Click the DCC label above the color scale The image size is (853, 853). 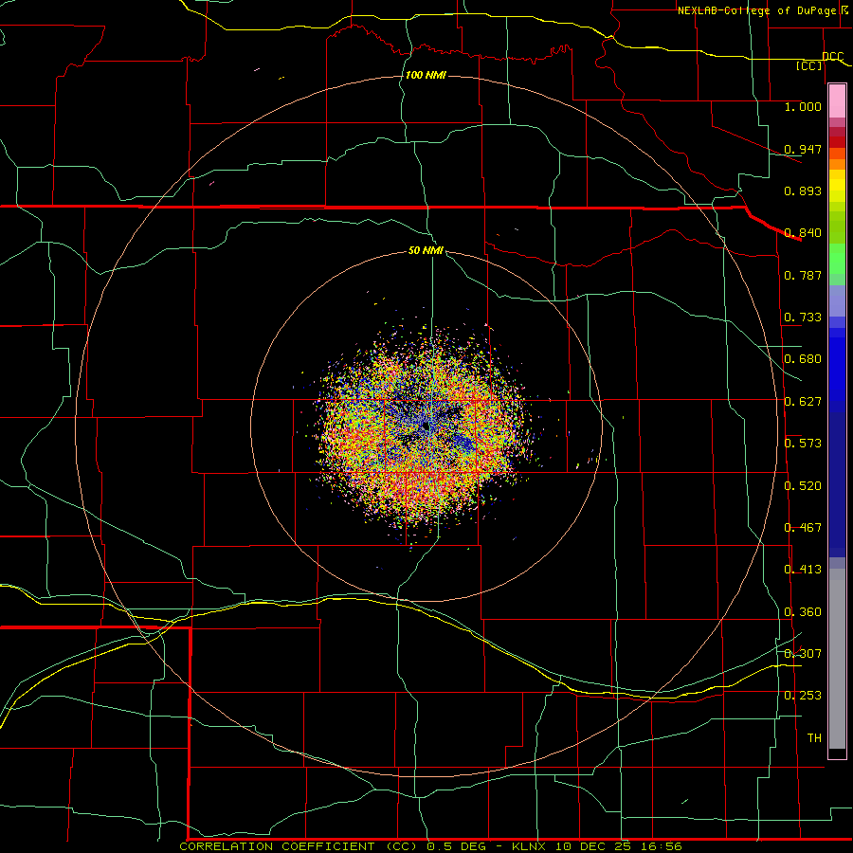coord(832,57)
